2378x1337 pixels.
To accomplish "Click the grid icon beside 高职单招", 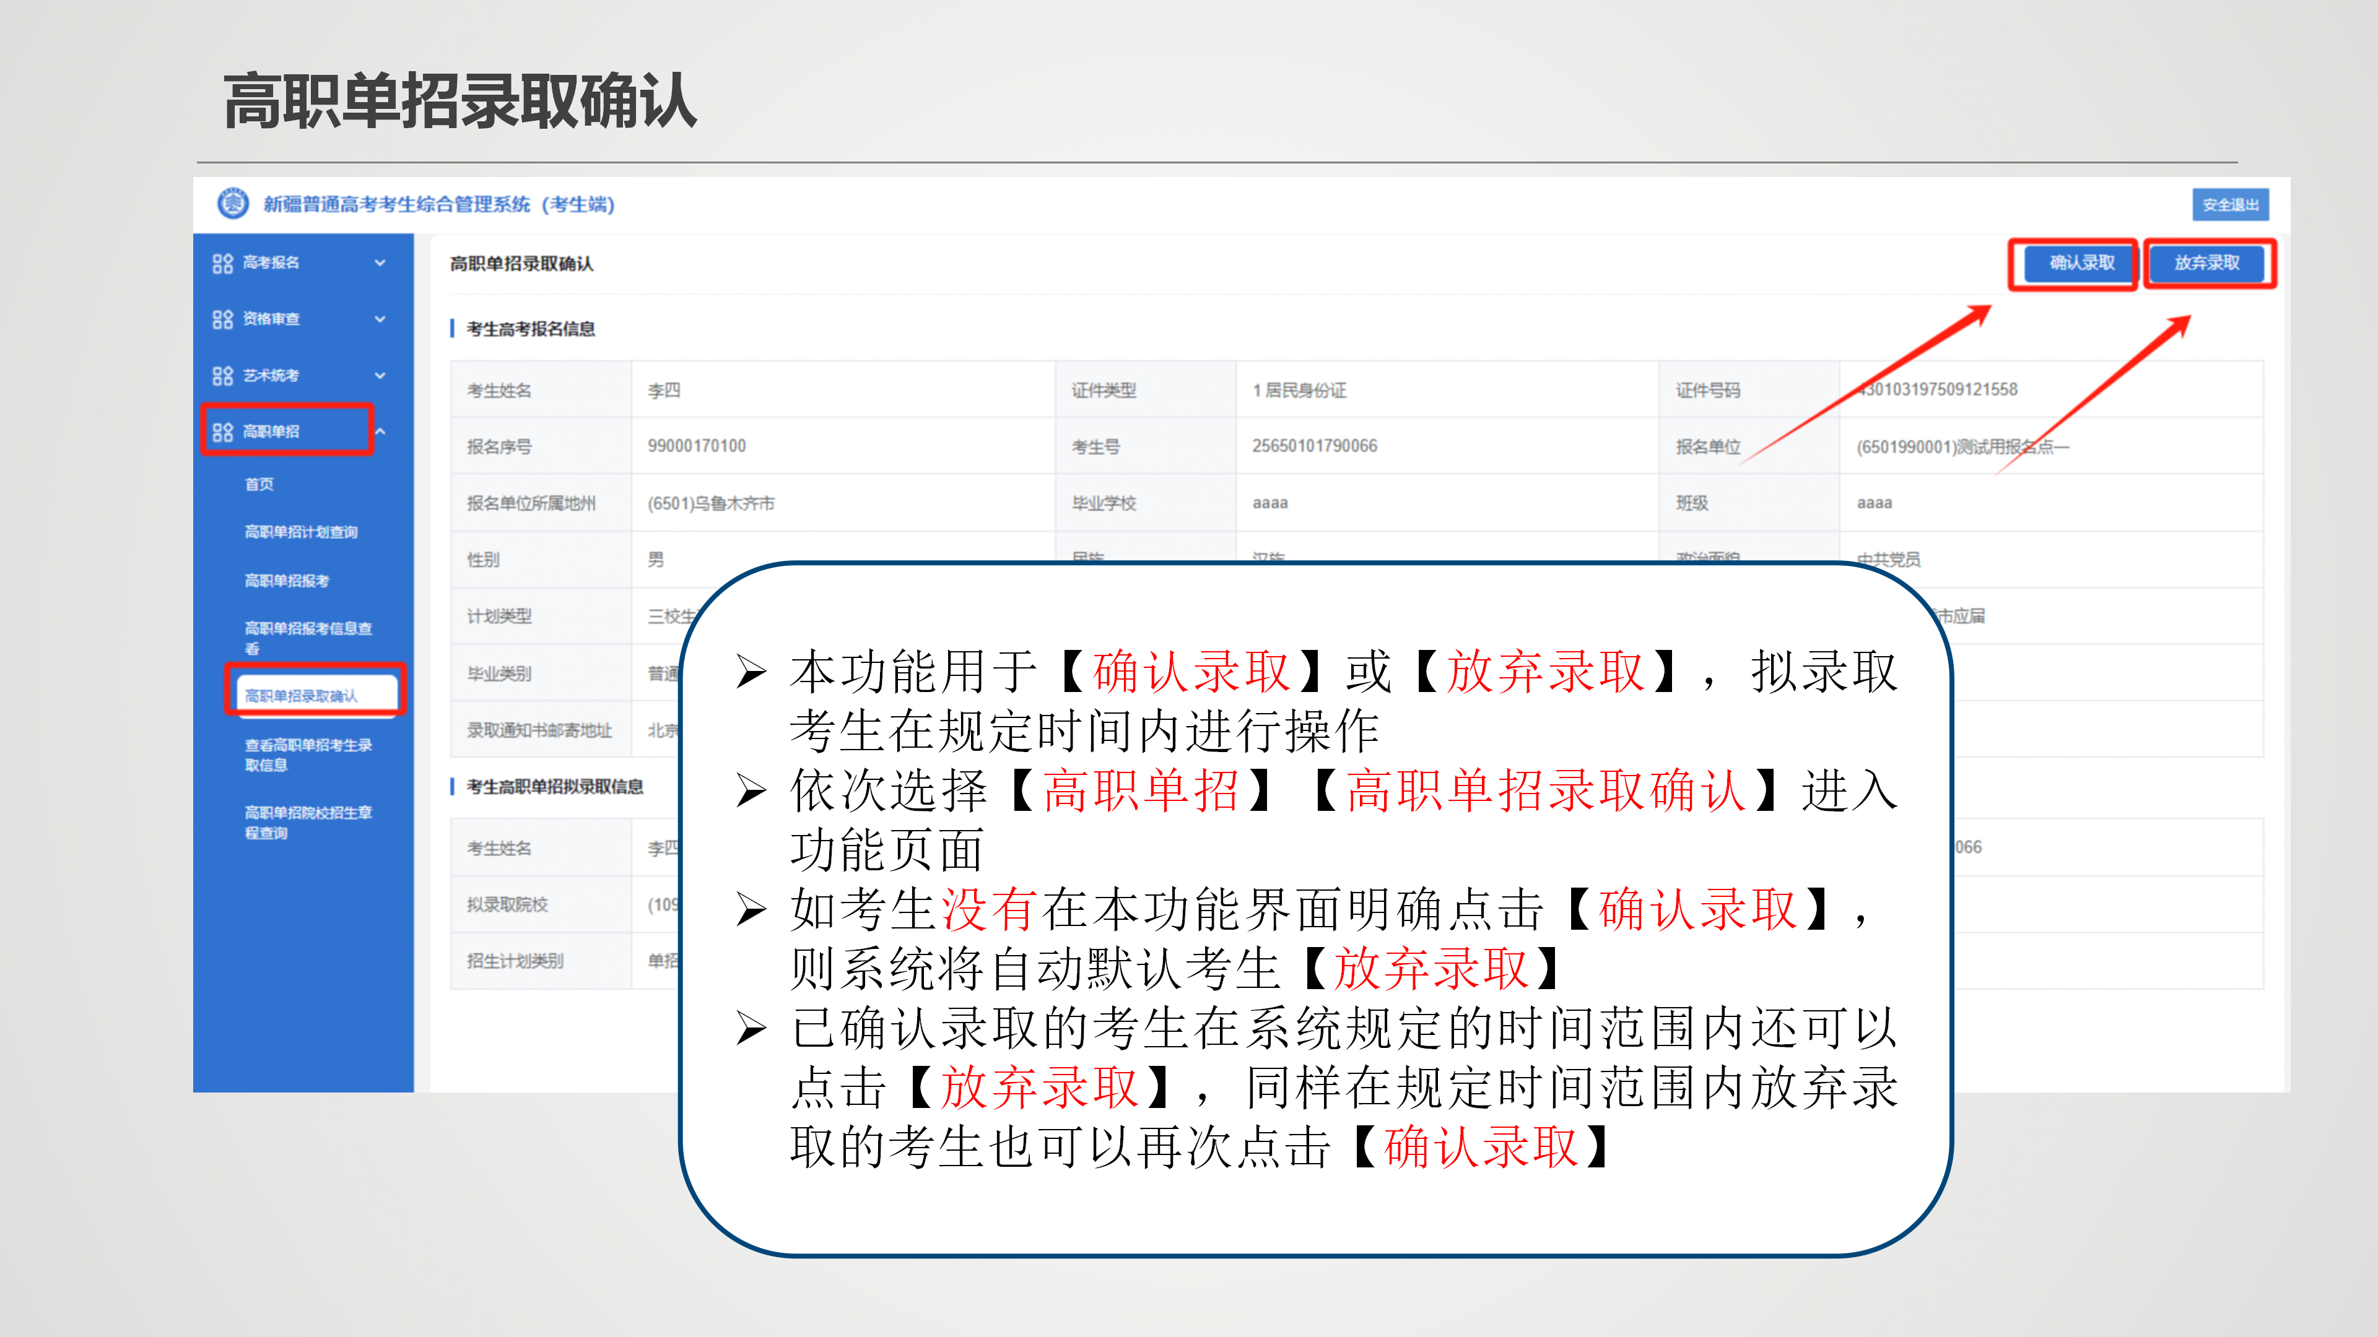I will tap(222, 432).
